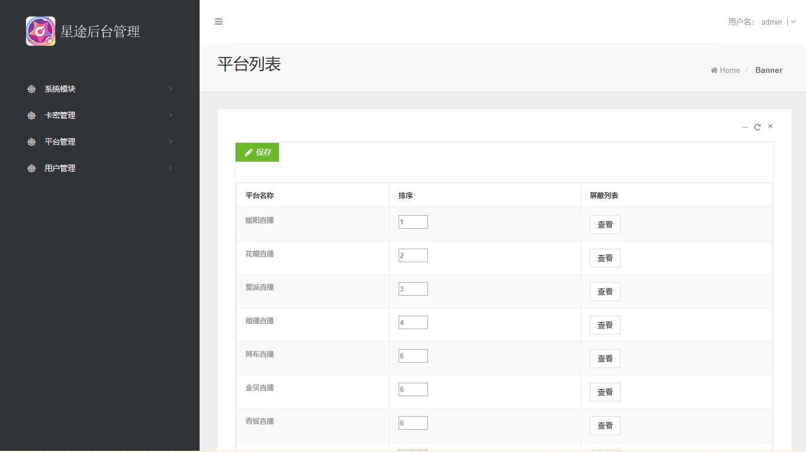Screen dimensions: 806x452
Task: Click the admin username text
Action: [x=771, y=22]
